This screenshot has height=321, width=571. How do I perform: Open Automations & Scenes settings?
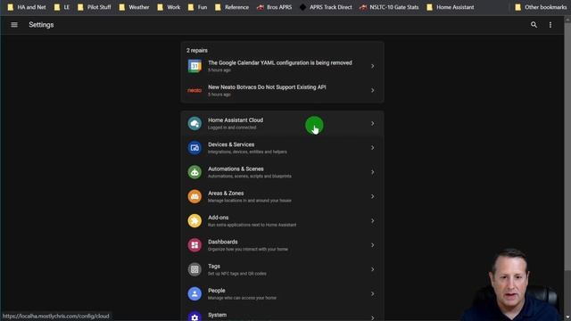[282, 172]
